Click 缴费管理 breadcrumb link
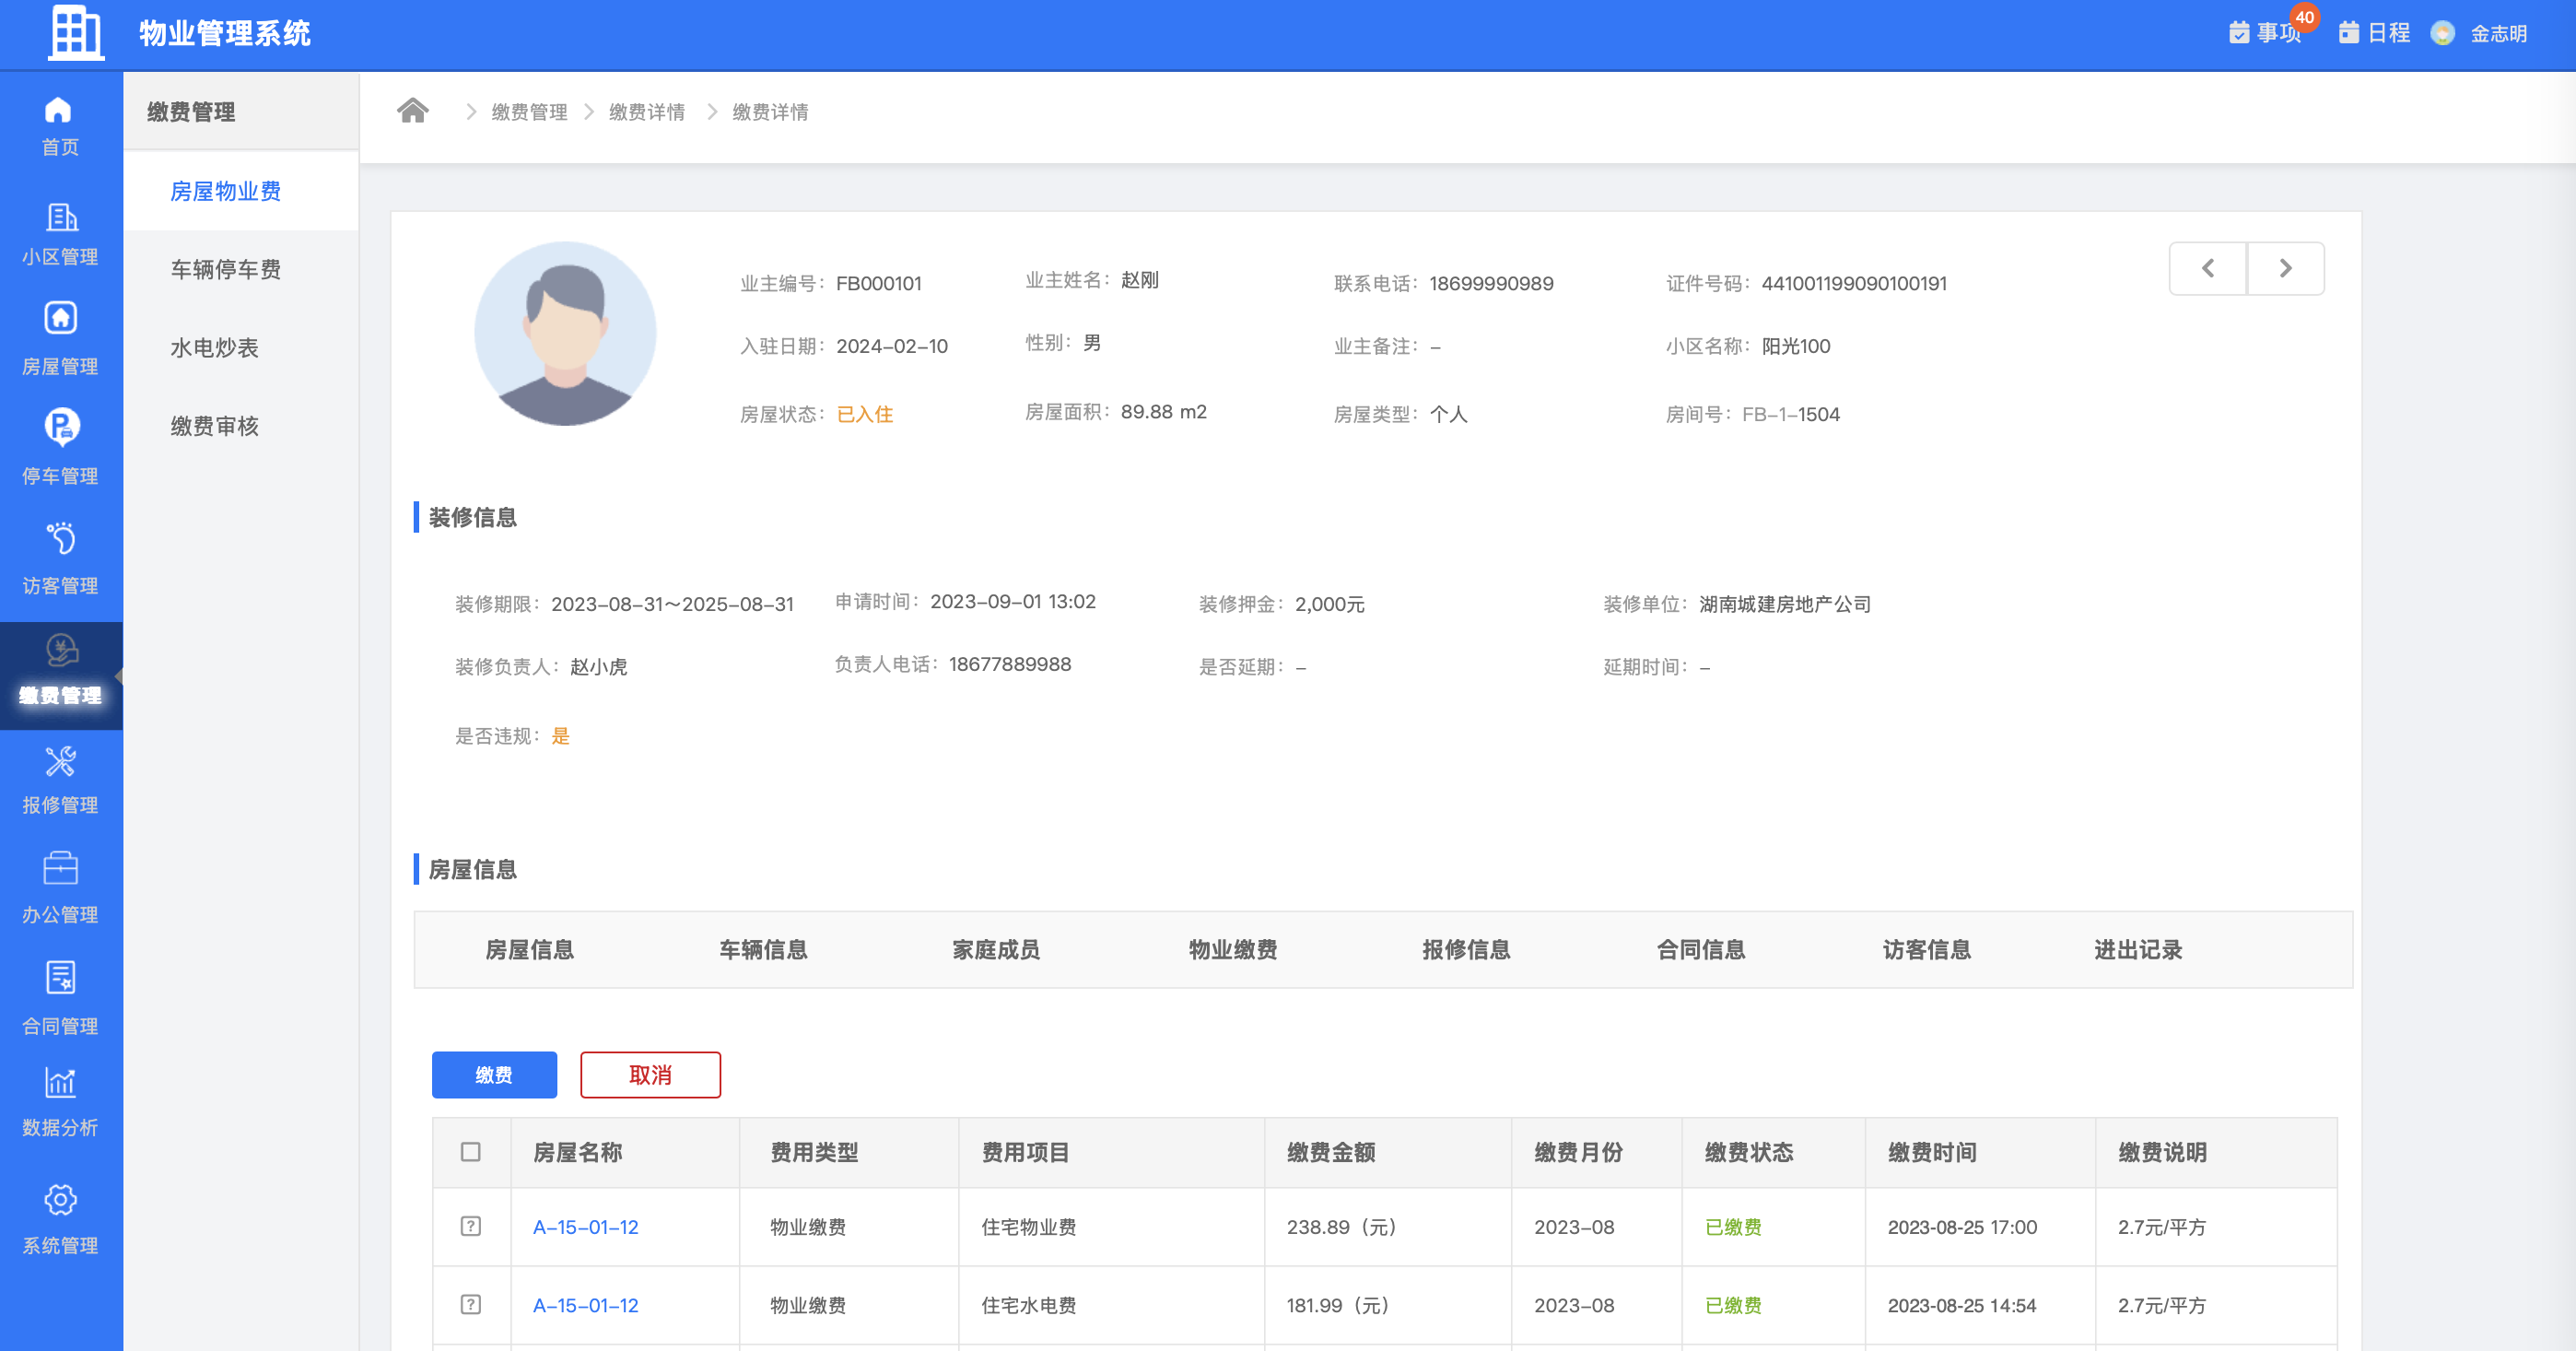 coord(529,112)
